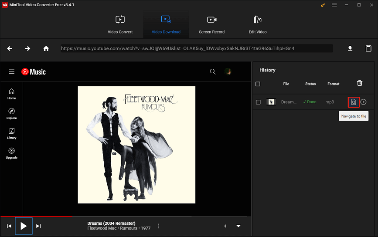The image size is (378, 237).
Task: Minimize the MiniTool window
Action: click(x=347, y=5)
